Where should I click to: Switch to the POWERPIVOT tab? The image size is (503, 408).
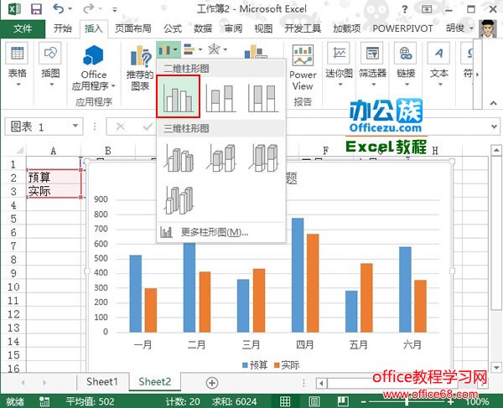(x=402, y=28)
